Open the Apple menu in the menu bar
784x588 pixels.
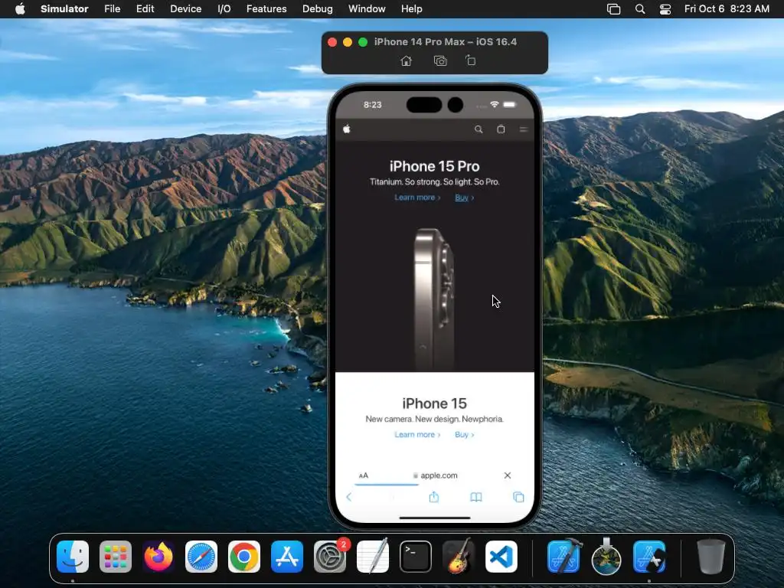click(20, 9)
